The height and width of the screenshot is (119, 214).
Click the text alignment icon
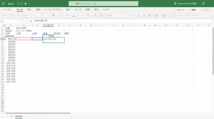[88, 16]
